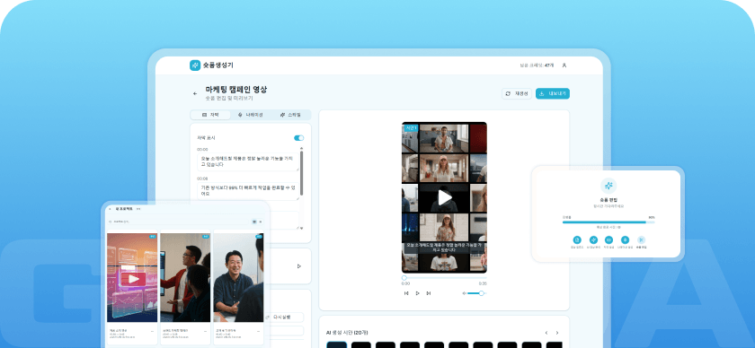The image size is (755, 348).
Task: Open more options for first project card
Action: point(152,331)
